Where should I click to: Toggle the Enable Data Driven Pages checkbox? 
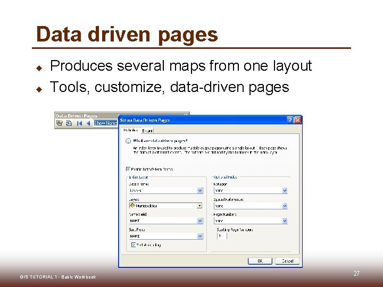[128, 169]
